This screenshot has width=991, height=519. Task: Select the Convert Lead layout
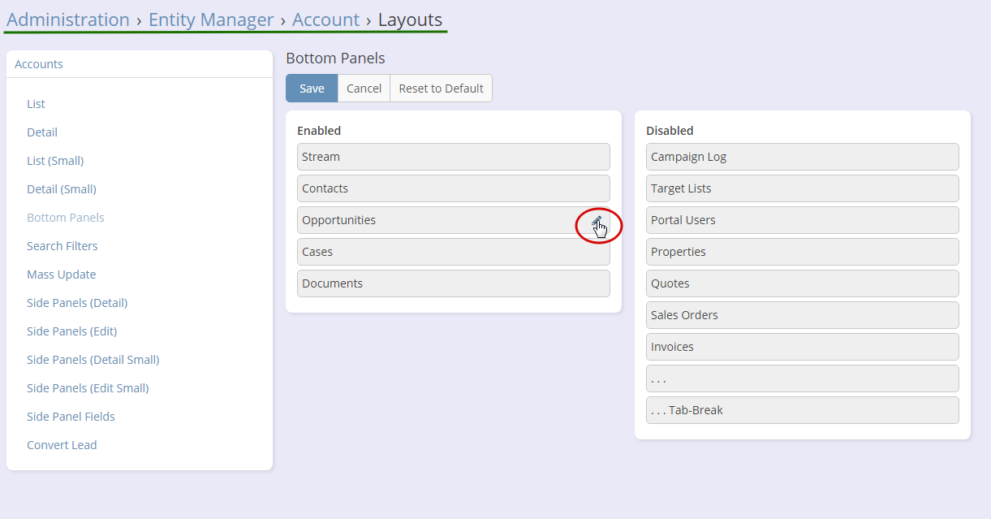click(x=62, y=445)
